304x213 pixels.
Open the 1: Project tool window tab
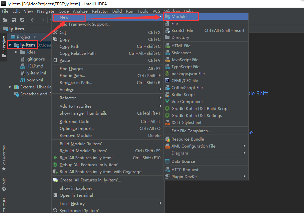click(x=4, y=47)
